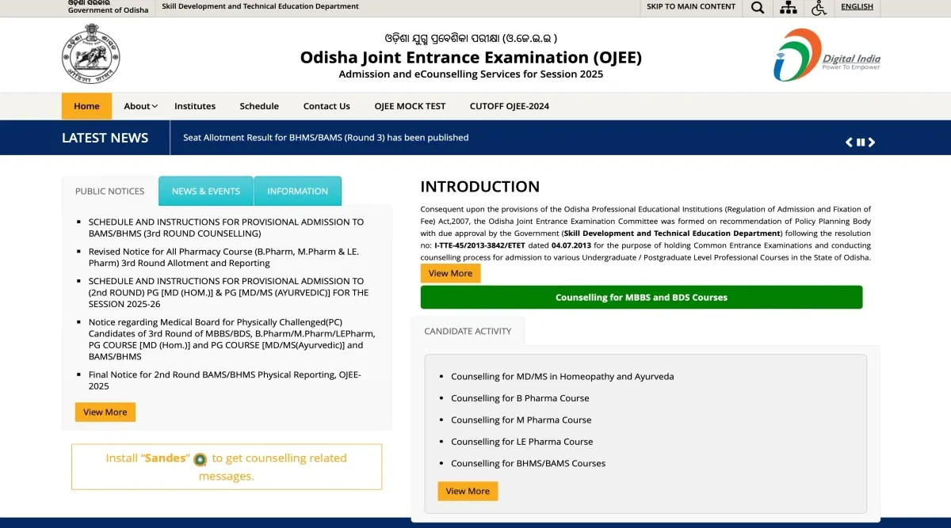Screen dimensions: 951x528
Task: Select the Information tab
Action: point(297,191)
